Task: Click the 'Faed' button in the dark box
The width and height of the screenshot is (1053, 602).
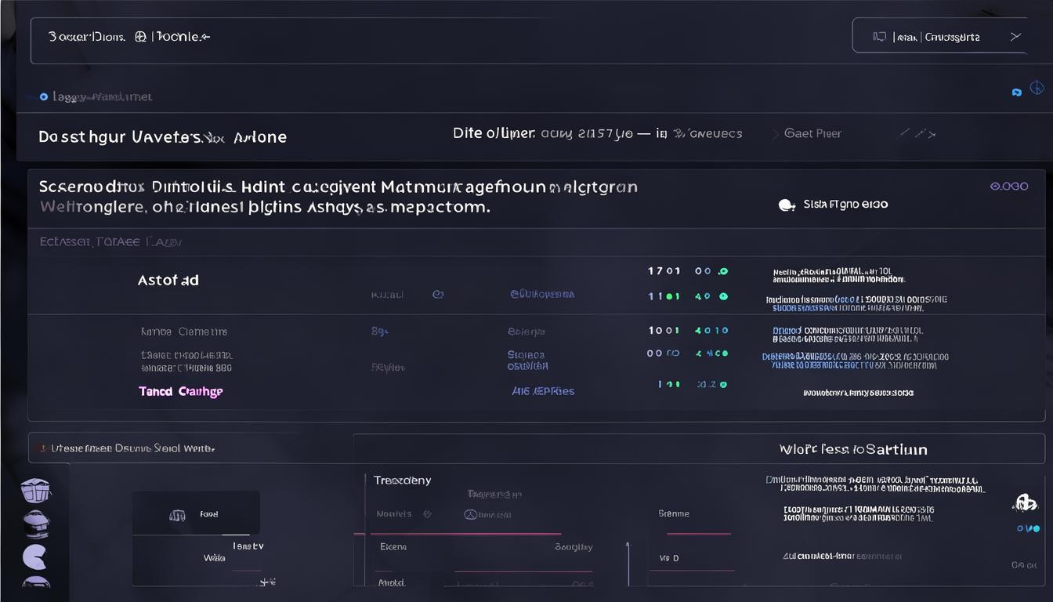Action: pyautogui.click(x=196, y=513)
